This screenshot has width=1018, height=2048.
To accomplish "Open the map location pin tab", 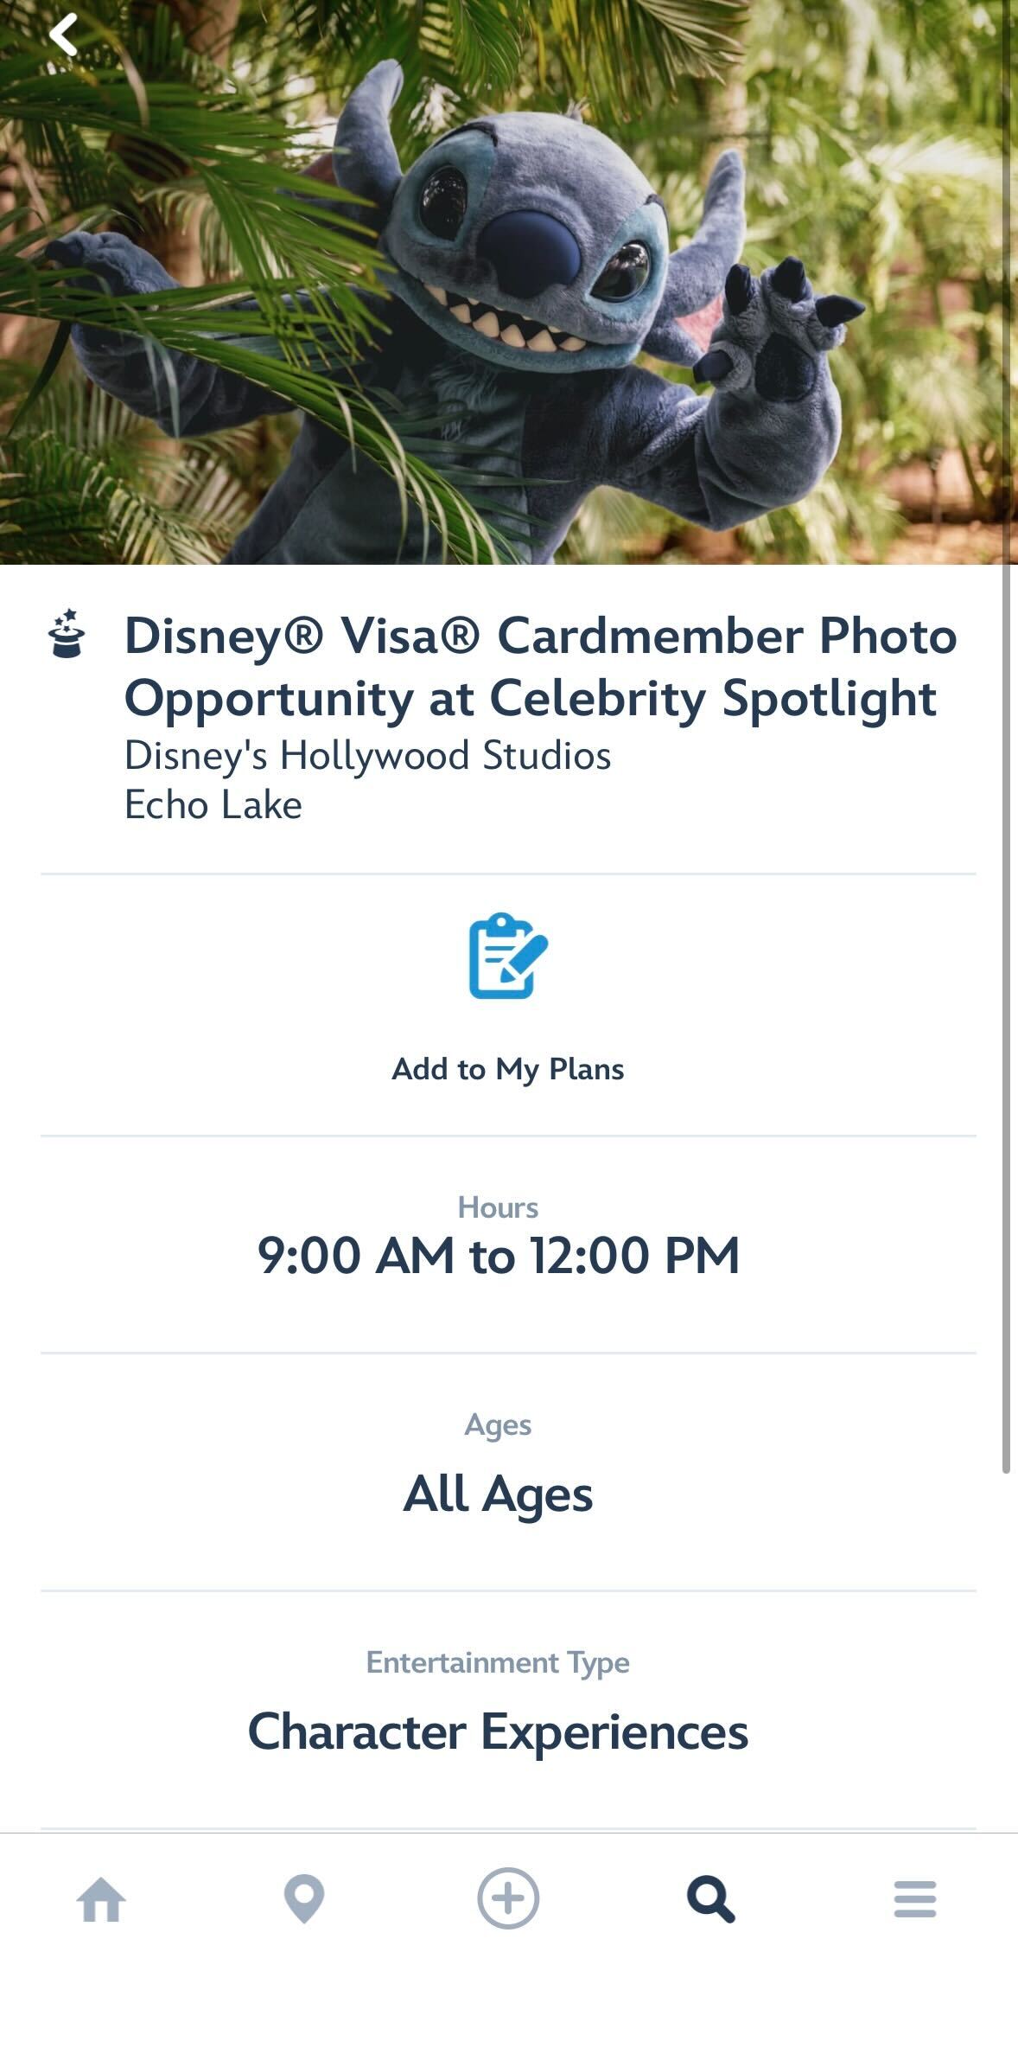I will point(304,1899).
